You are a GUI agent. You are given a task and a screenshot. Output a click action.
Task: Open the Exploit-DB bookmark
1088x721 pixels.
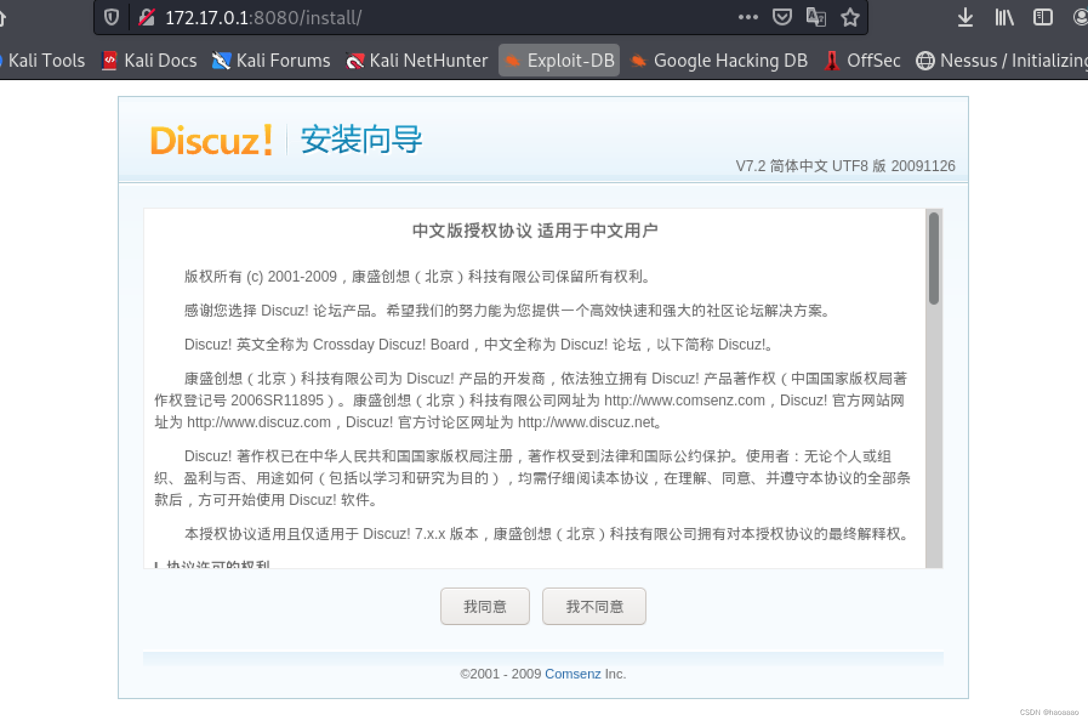click(x=559, y=60)
